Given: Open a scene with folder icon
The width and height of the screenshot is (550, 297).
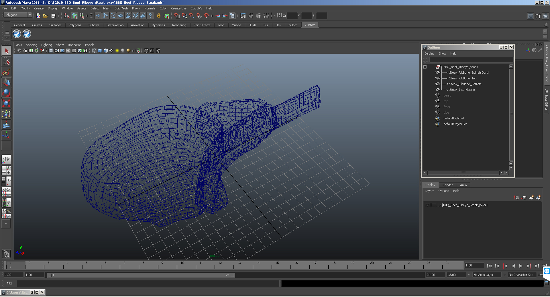Looking at the screenshot, I should 45,16.
